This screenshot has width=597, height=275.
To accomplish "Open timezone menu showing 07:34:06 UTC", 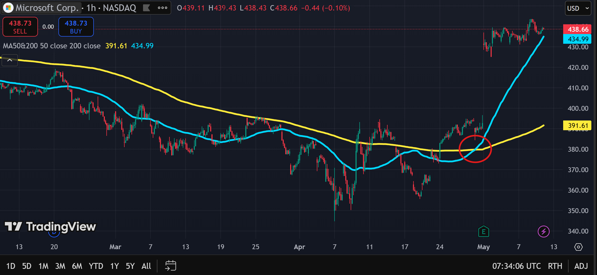I will tap(516, 266).
